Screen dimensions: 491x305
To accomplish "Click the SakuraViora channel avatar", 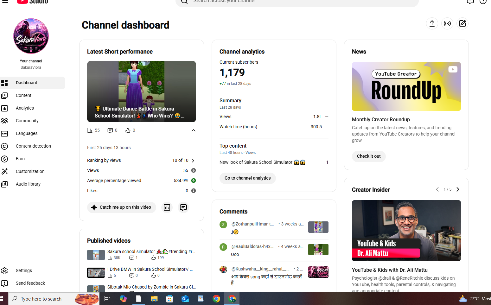I will pos(31,36).
